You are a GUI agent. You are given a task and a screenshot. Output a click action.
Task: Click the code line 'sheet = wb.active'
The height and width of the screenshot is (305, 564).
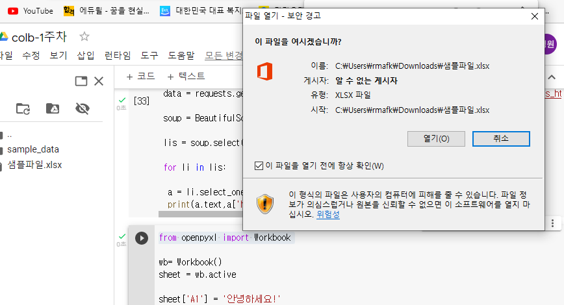pos(198,274)
